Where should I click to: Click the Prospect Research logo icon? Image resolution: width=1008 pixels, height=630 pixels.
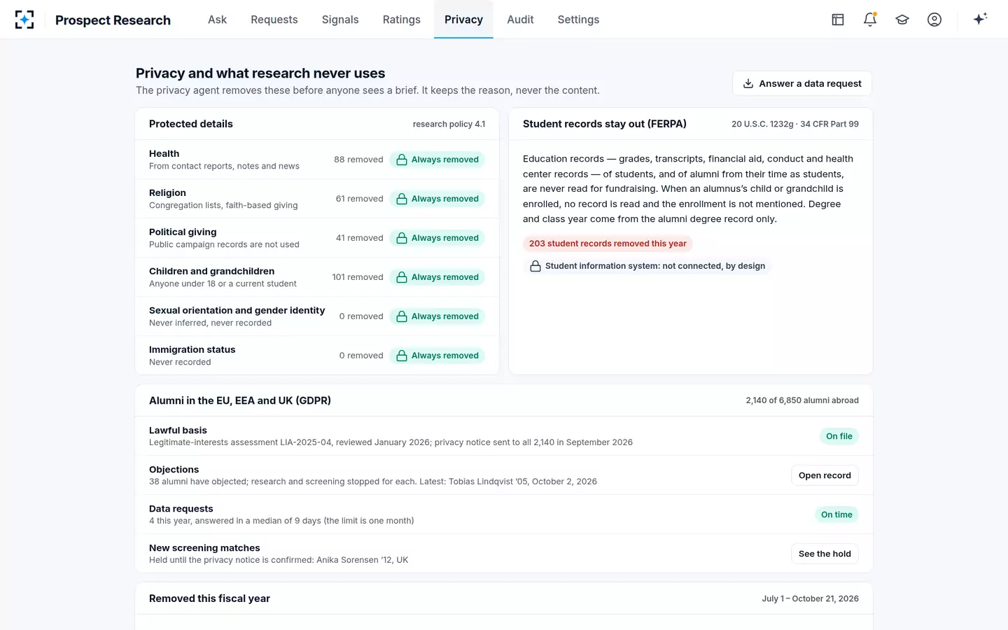(x=24, y=20)
